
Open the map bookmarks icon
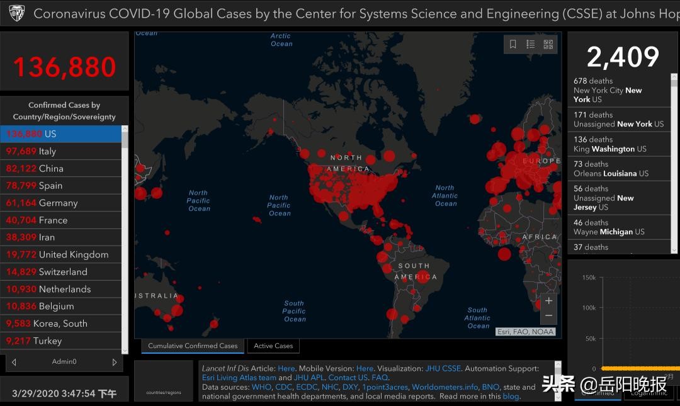tap(513, 44)
